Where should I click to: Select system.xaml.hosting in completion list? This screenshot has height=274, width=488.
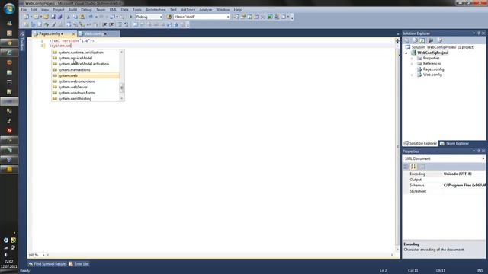[85, 98]
